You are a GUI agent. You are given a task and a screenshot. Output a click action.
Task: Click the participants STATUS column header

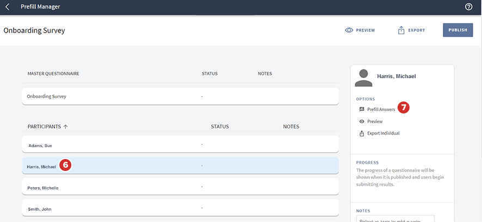tap(219, 126)
